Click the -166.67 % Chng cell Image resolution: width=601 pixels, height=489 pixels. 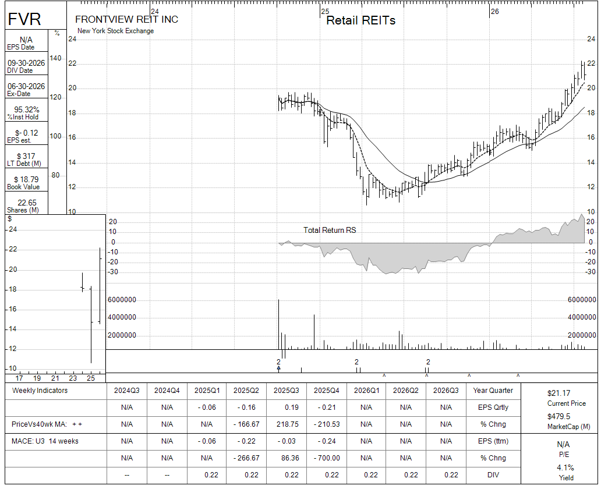pos(246,424)
